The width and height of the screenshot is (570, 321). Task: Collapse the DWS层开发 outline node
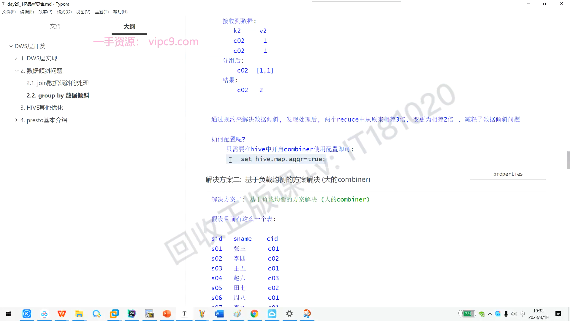point(11,46)
